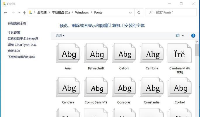The width and height of the screenshot is (200, 117).
Task: Click the blue help question mark icon
Action: (193, 36)
